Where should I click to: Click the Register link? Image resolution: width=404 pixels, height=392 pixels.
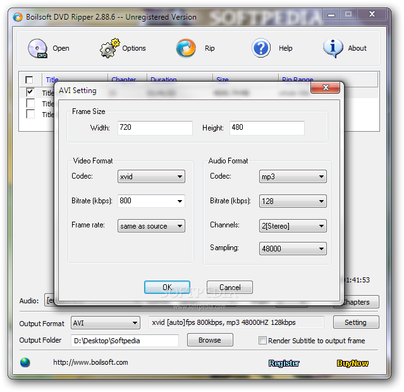click(x=284, y=364)
